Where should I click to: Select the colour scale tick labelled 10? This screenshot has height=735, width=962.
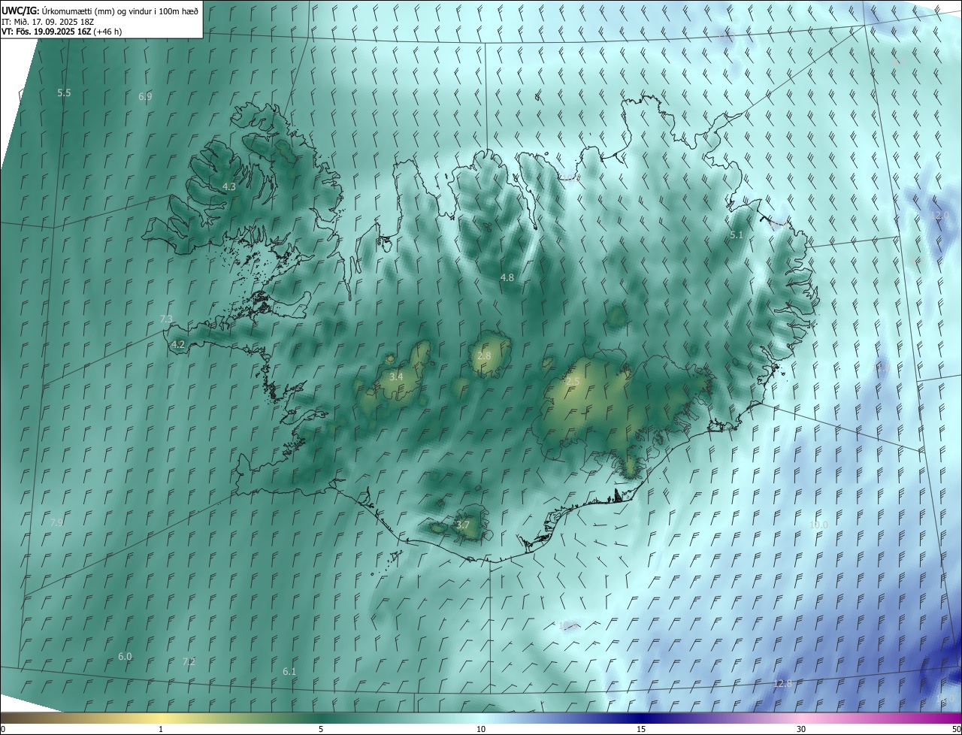(481, 729)
